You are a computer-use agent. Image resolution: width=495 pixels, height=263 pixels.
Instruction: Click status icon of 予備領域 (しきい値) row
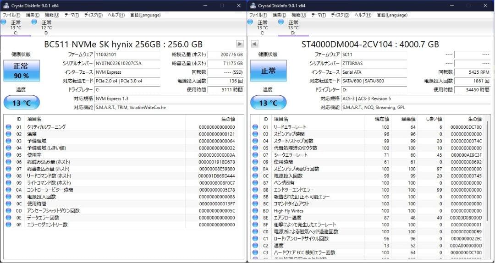click(x=8, y=148)
